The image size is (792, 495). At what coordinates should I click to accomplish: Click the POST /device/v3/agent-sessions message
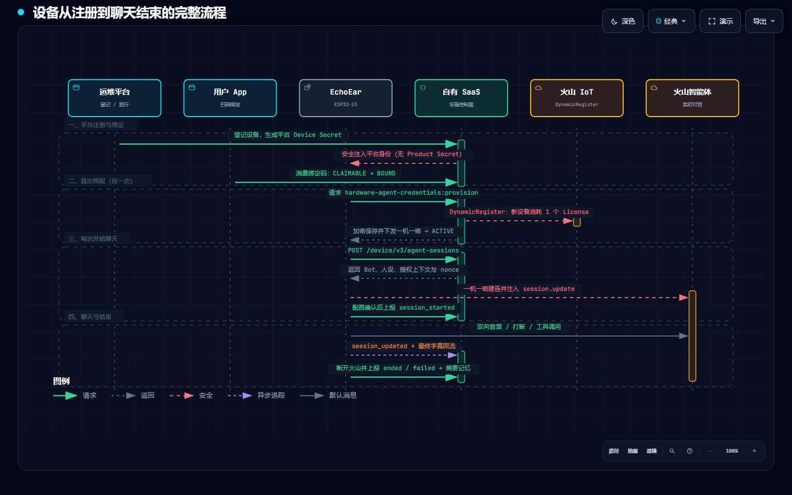(x=403, y=250)
